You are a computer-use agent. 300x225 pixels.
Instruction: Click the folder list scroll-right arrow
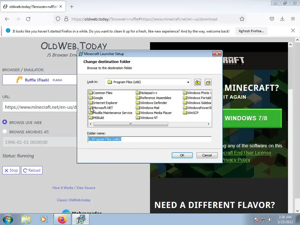209,124
